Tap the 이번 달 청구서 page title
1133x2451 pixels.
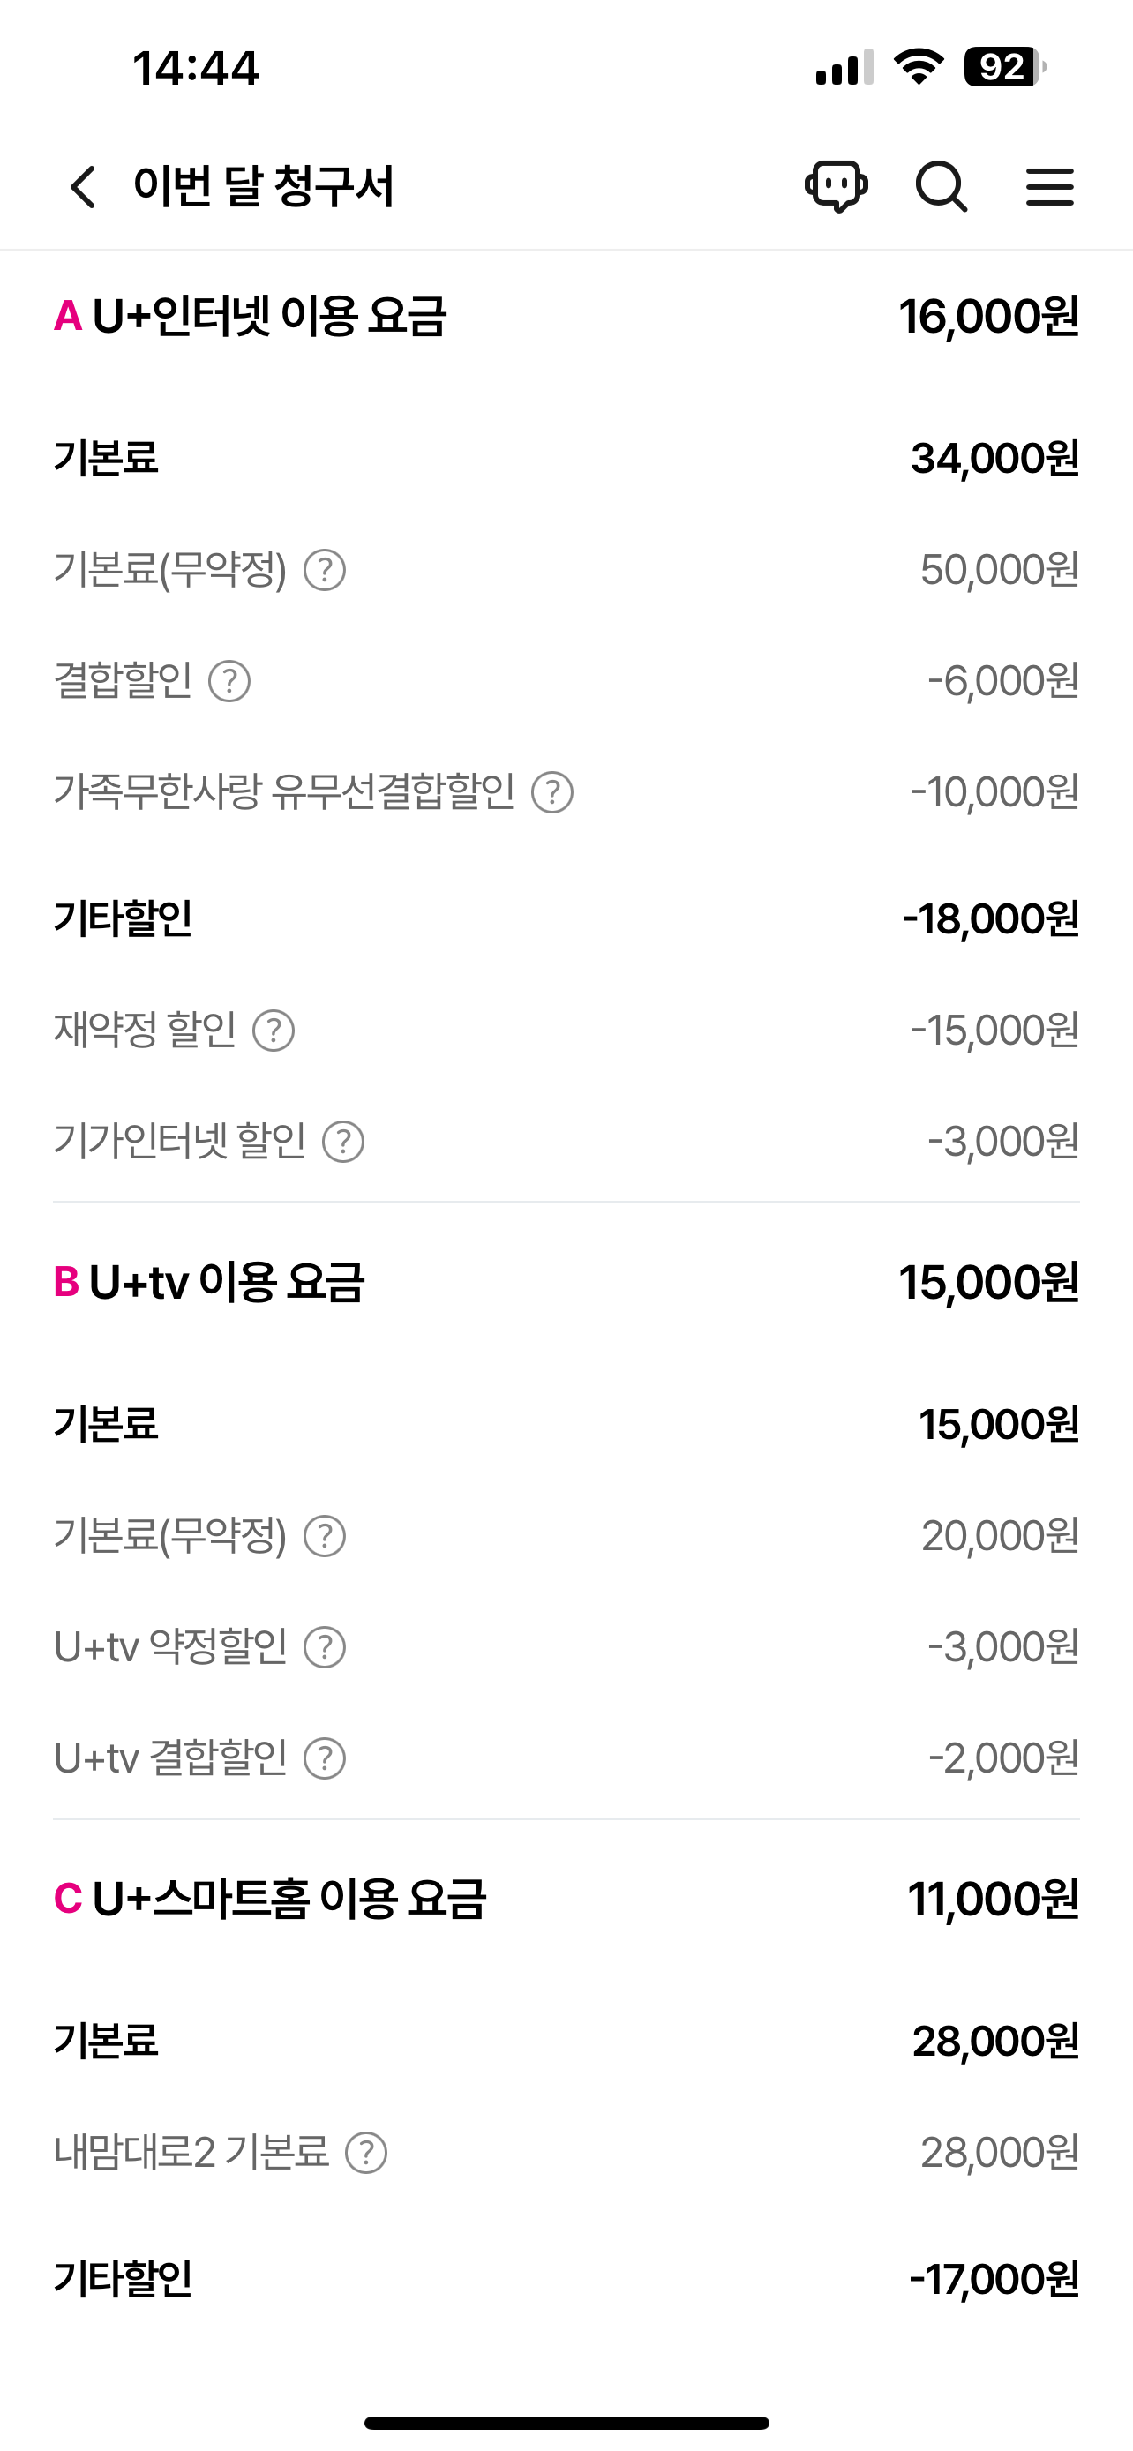264,186
